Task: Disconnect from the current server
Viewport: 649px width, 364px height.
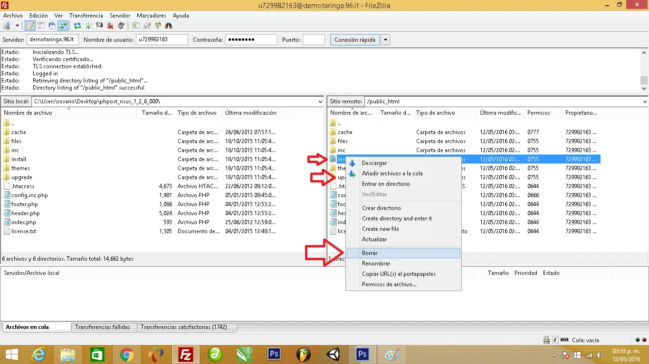Action: [x=110, y=26]
